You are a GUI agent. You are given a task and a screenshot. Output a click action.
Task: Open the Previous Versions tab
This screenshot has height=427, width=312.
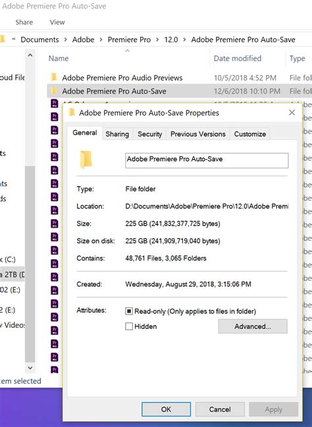click(x=198, y=134)
